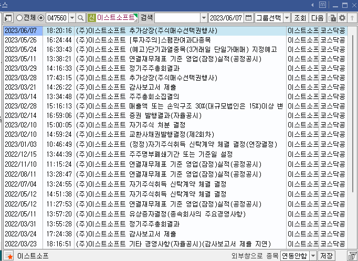The height and width of the screenshot is (261, 358).
Task: Click the green 신 badge icon
Action: pyautogui.click(x=91, y=18)
